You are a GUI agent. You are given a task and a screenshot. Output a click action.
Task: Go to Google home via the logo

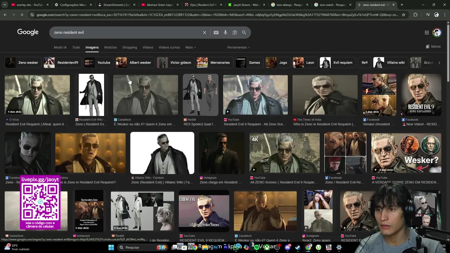[x=28, y=32]
